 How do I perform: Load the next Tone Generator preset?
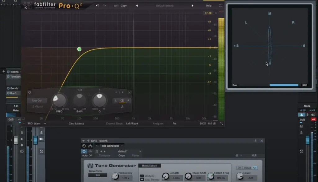click(x=105, y=151)
